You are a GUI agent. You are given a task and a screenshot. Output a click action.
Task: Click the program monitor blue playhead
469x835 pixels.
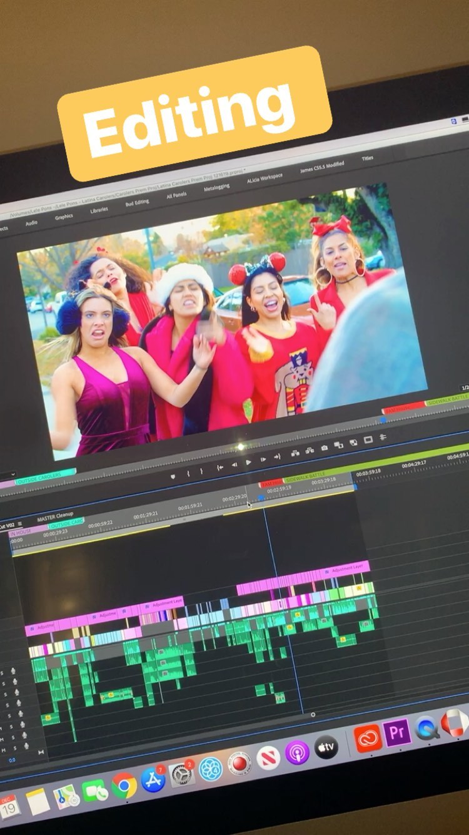coord(383,420)
